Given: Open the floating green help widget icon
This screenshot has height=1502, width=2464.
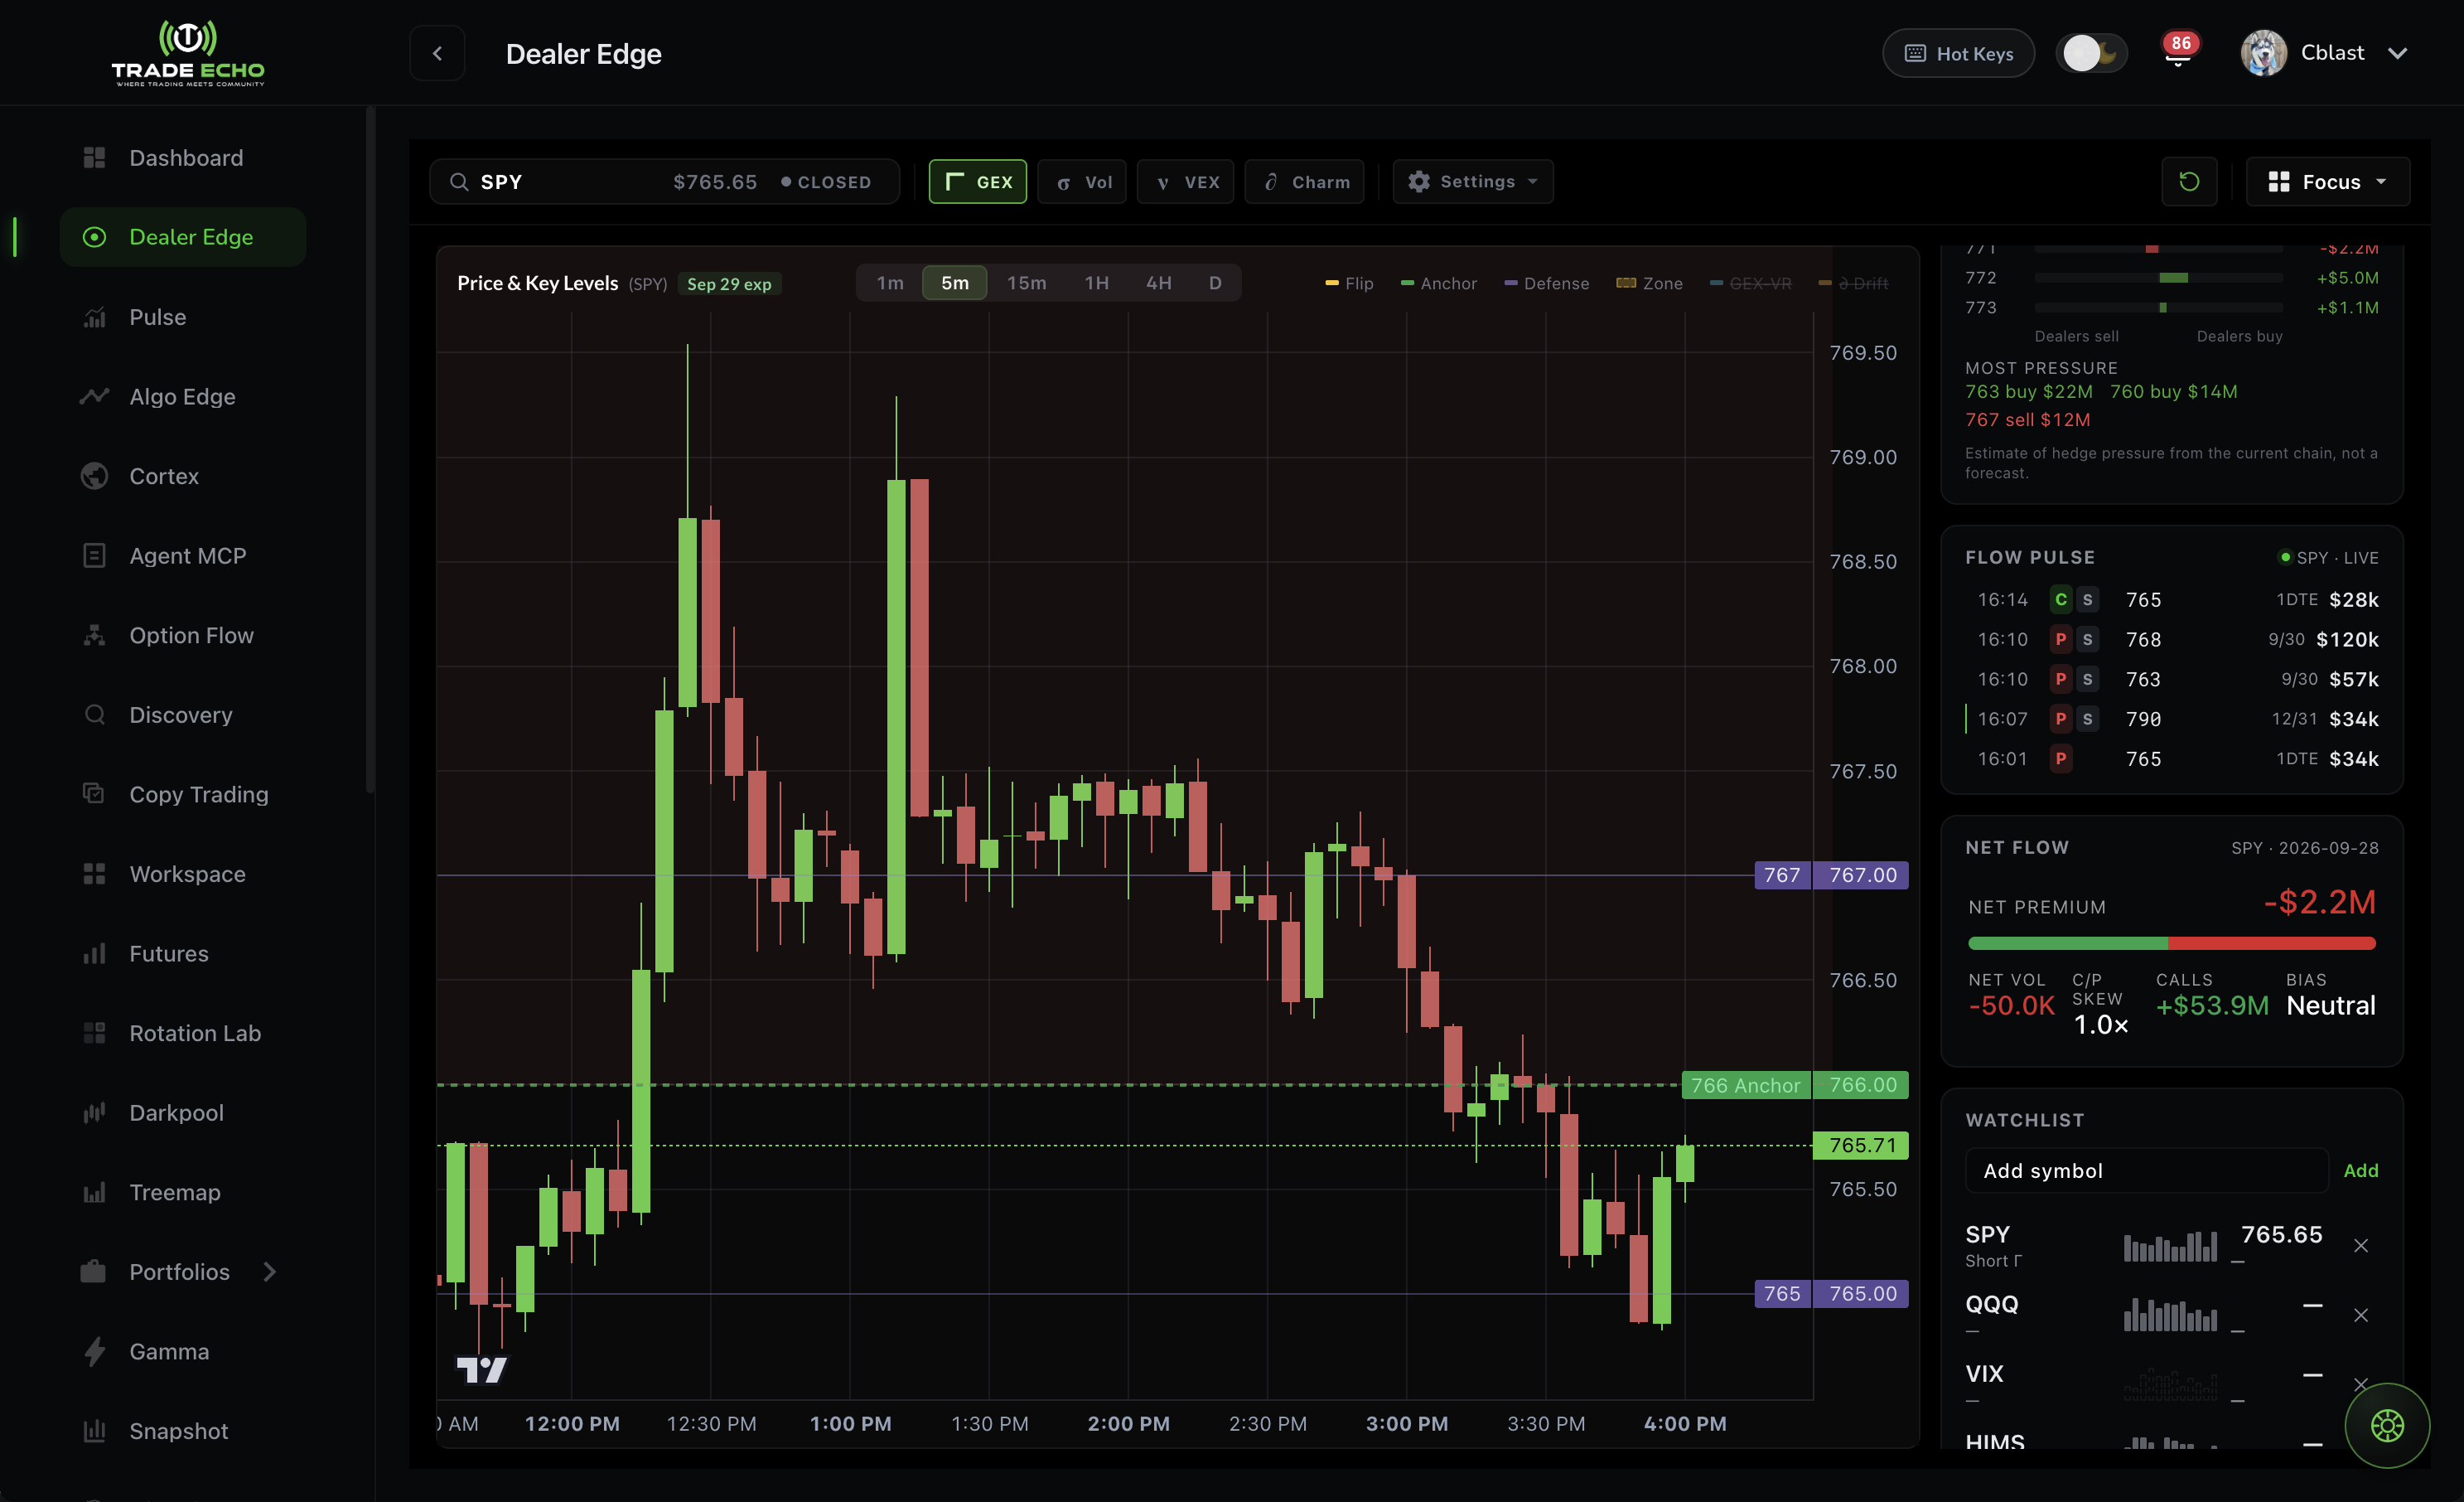Looking at the screenshot, I should (2387, 1426).
